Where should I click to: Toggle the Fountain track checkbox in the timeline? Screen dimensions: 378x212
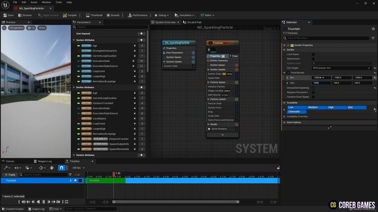[80, 181]
